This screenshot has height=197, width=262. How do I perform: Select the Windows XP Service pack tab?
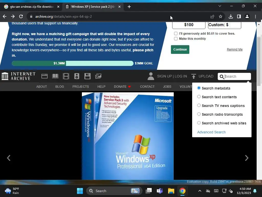93,7
